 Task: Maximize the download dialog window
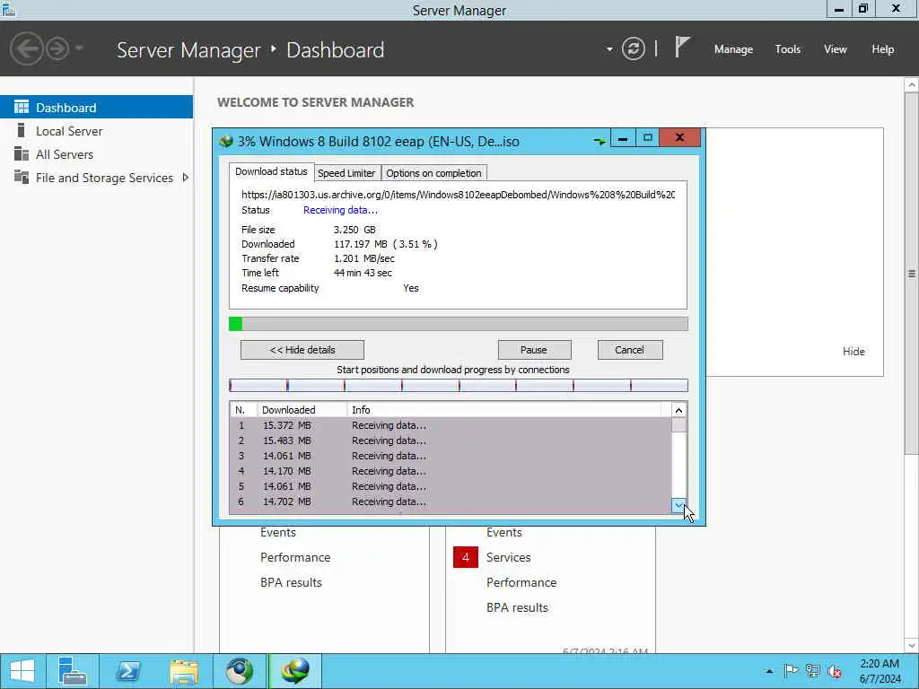[648, 138]
